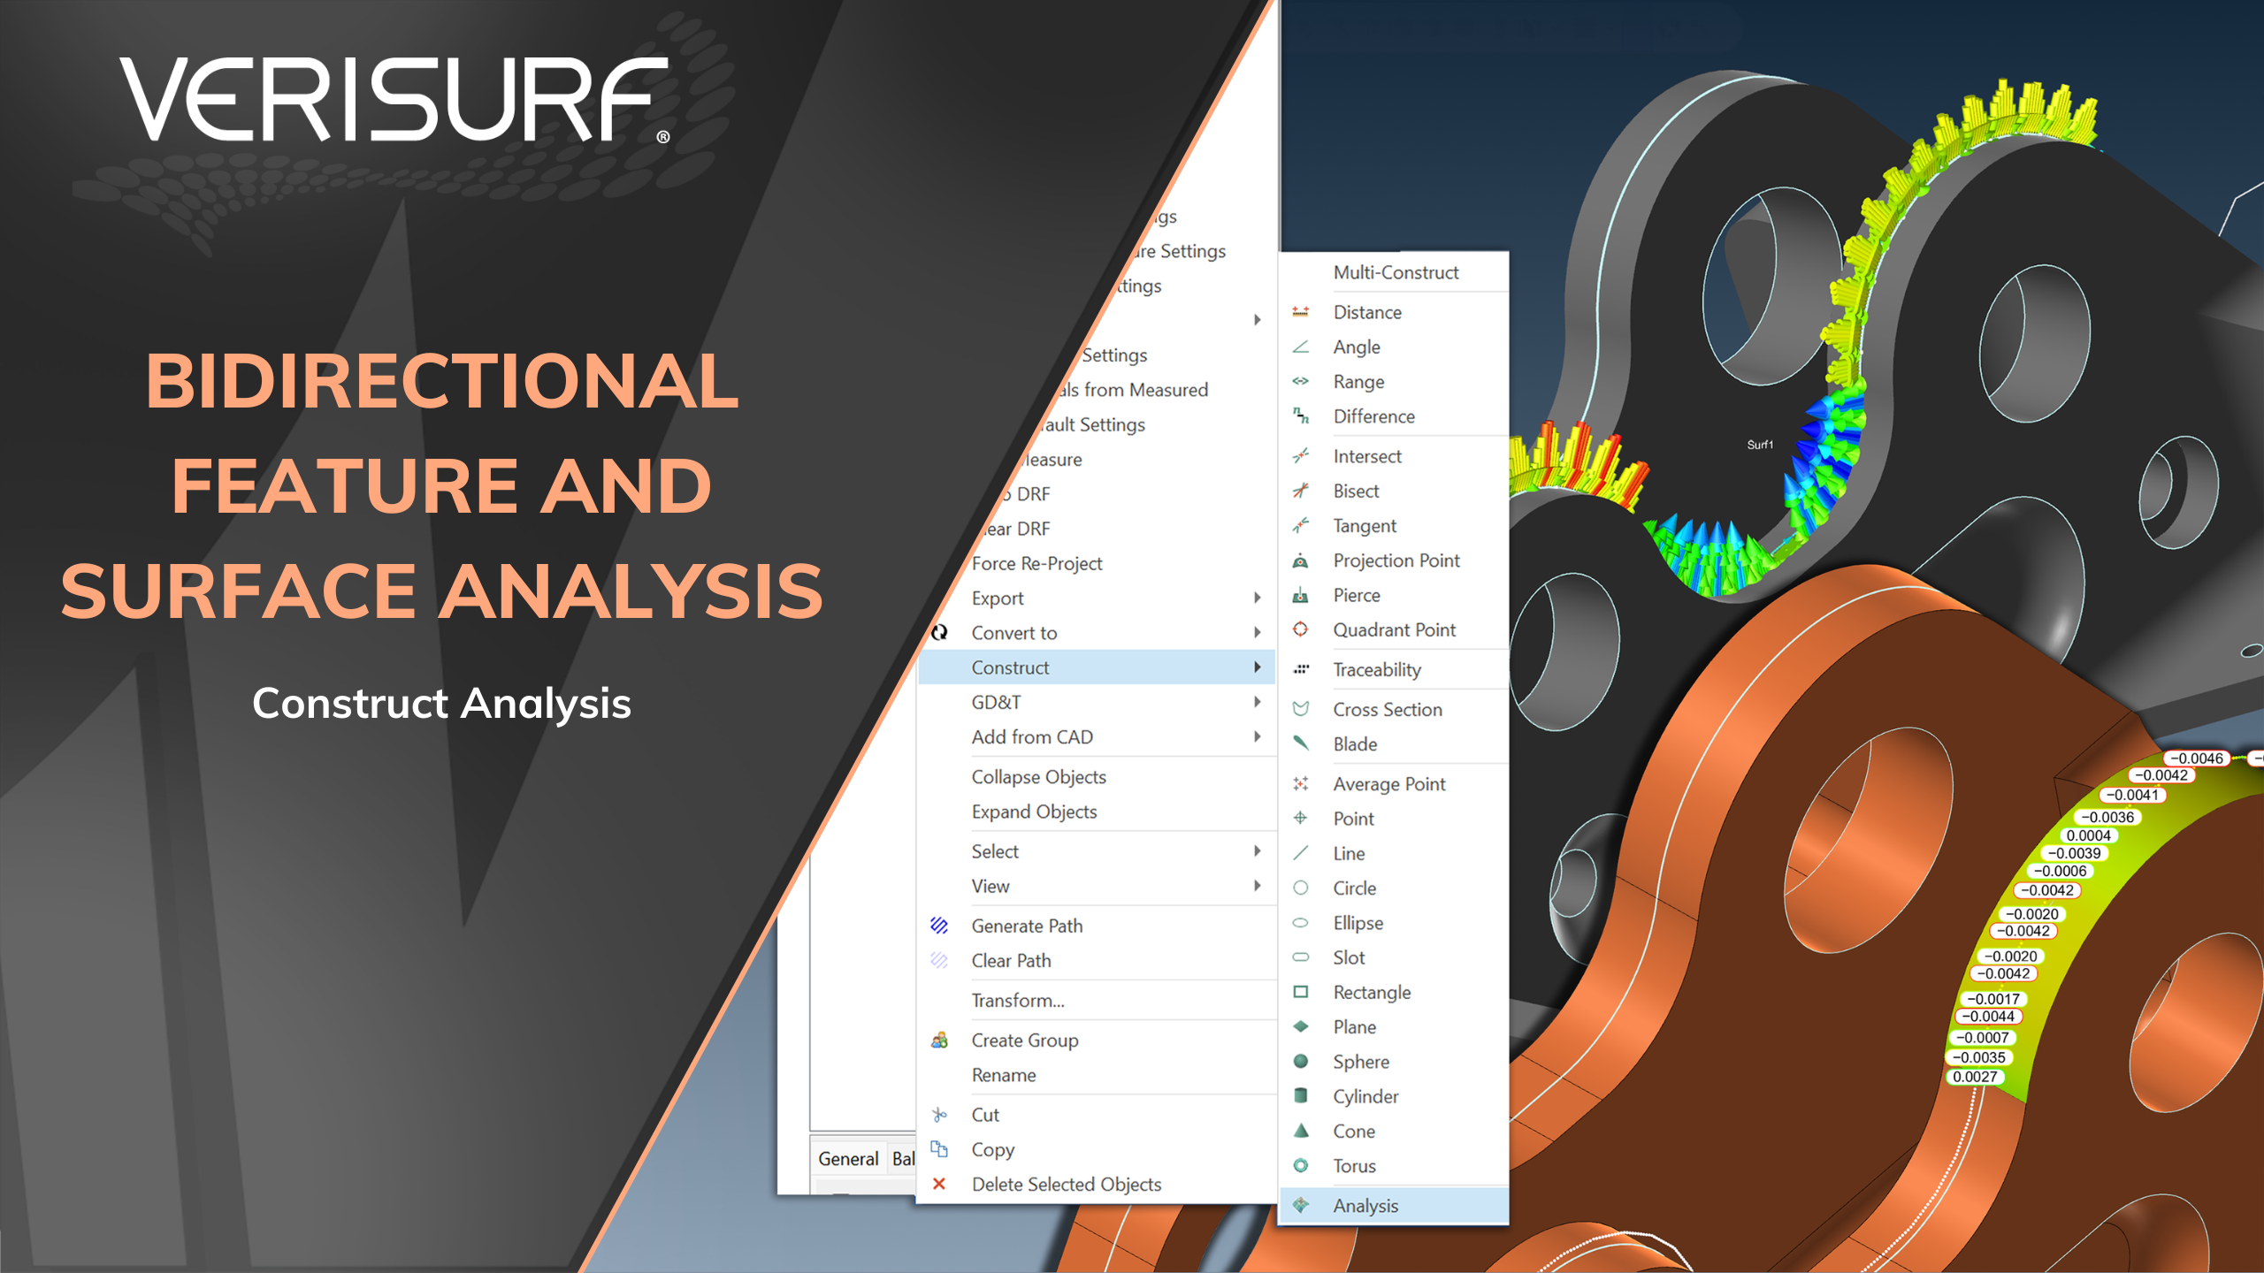Click the Line construct icon
Viewport: 2264px width, 1273px height.
coord(1300,853)
